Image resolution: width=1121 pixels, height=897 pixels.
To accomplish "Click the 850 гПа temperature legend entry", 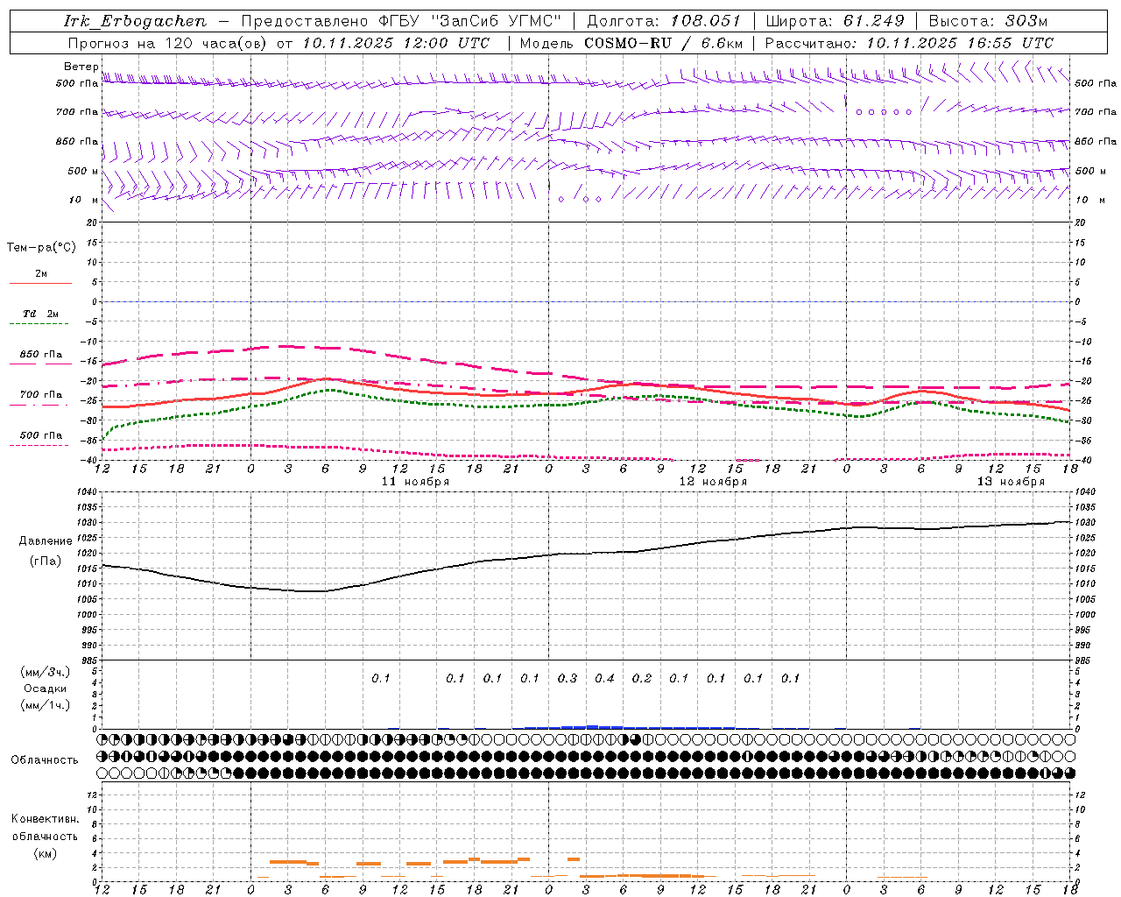I will point(41,355).
